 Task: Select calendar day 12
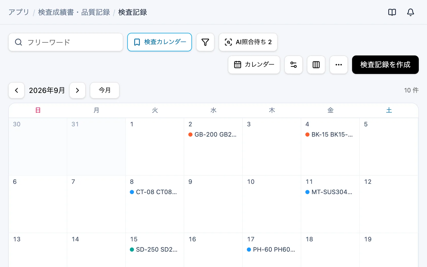click(x=389, y=204)
